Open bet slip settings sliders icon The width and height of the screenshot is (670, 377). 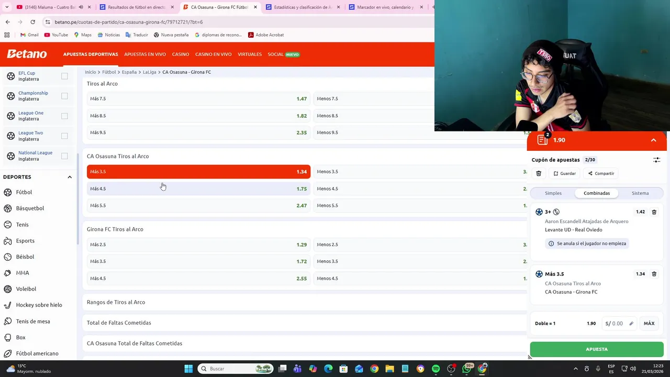point(656,160)
